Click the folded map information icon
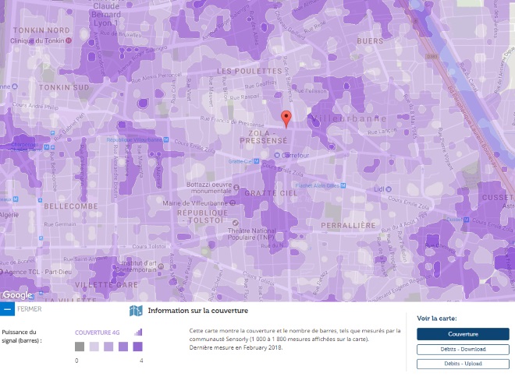The image size is (515, 380). pyautogui.click(x=136, y=311)
